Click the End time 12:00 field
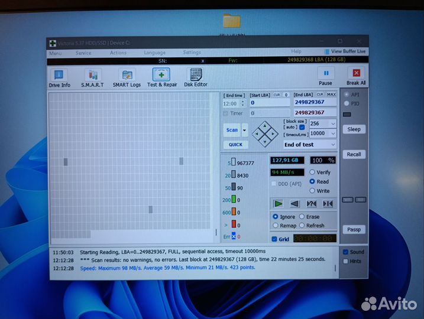The height and width of the screenshot is (319, 424). [x=231, y=103]
